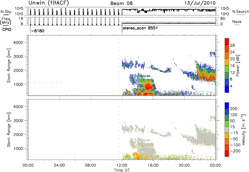
Task: Click Velocity colorbar yellow segment between -15 and -50
Action: (x=227, y=136)
